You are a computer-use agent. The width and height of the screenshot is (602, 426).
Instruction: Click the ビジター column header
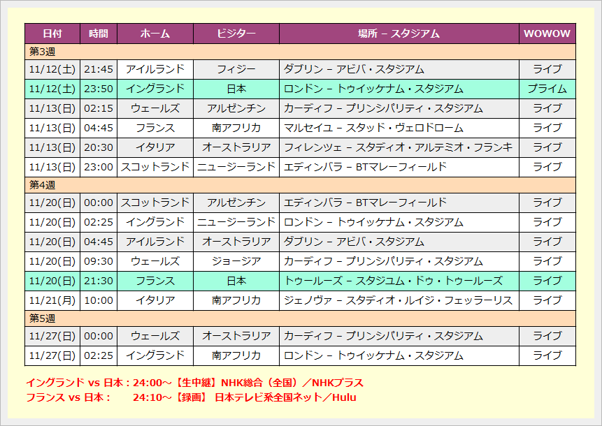pyautogui.click(x=236, y=34)
